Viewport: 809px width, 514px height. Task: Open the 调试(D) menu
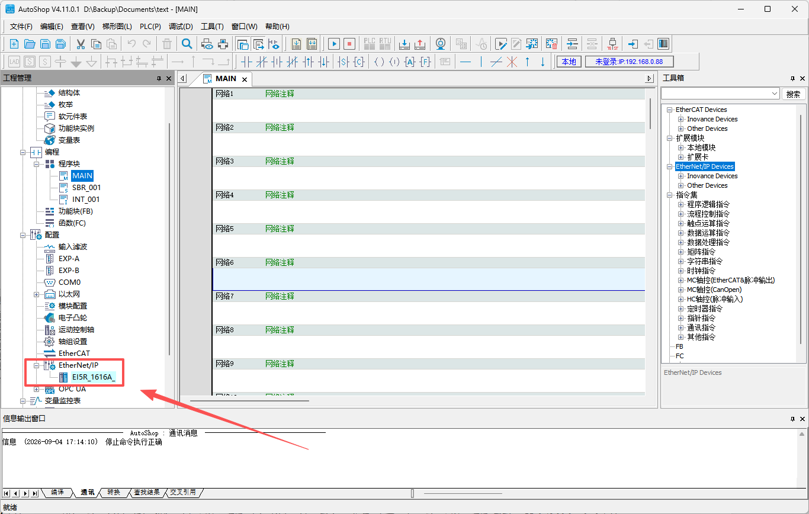(181, 27)
